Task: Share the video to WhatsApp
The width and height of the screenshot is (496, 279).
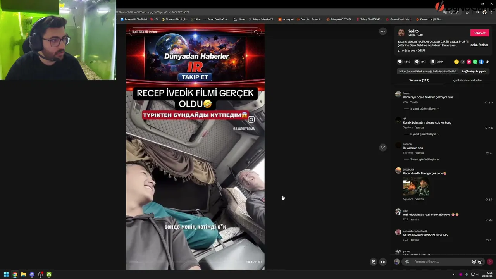Action: point(475,62)
